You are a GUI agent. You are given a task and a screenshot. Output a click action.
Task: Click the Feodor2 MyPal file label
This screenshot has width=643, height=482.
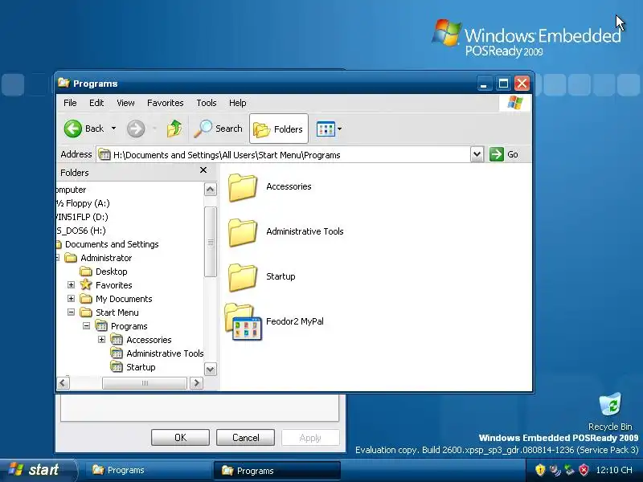(295, 321)
